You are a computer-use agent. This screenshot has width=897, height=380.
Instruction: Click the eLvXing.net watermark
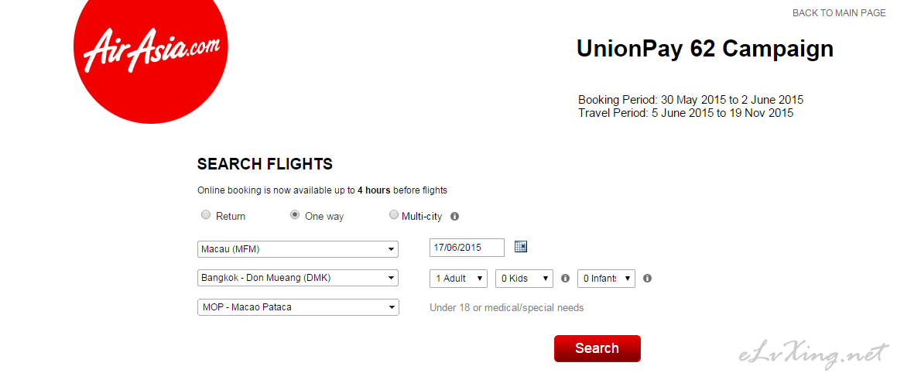point(815,354)
